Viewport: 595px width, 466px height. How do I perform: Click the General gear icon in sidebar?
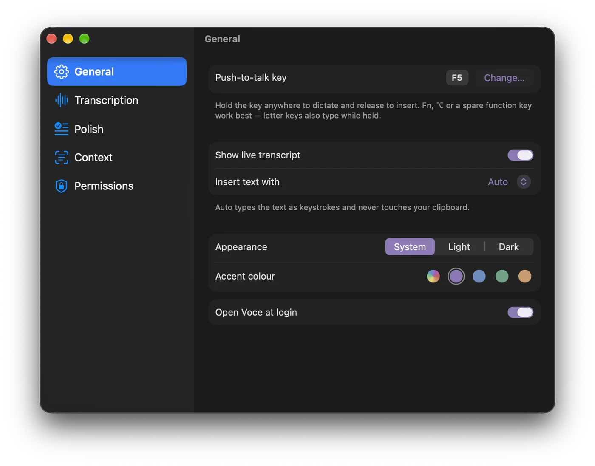tap(62, 72)
